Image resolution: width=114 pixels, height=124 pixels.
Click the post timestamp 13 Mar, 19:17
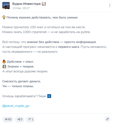tap(21, 8)
